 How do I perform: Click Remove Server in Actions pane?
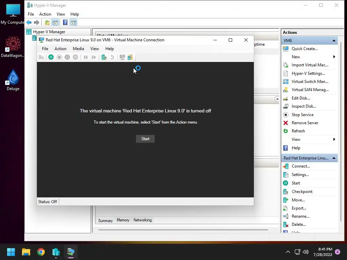click(305, 123)
